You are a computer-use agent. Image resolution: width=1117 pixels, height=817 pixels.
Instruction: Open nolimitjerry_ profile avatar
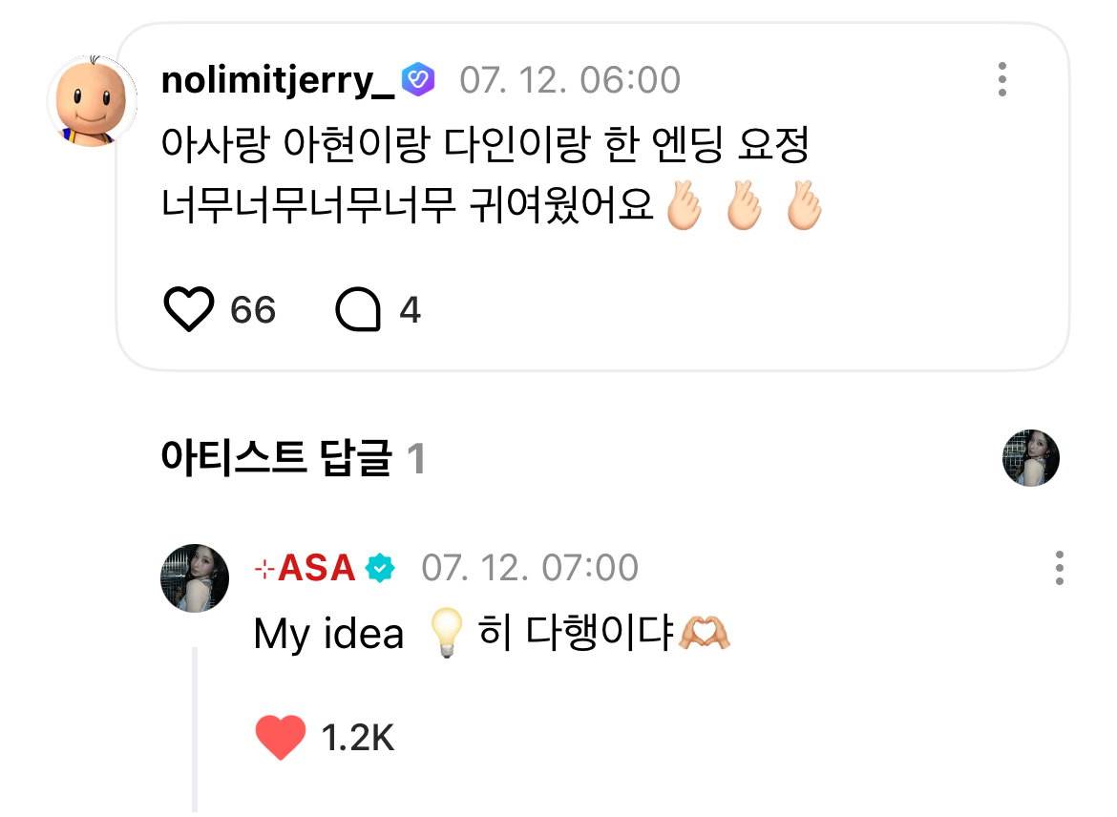click(92, 100)
